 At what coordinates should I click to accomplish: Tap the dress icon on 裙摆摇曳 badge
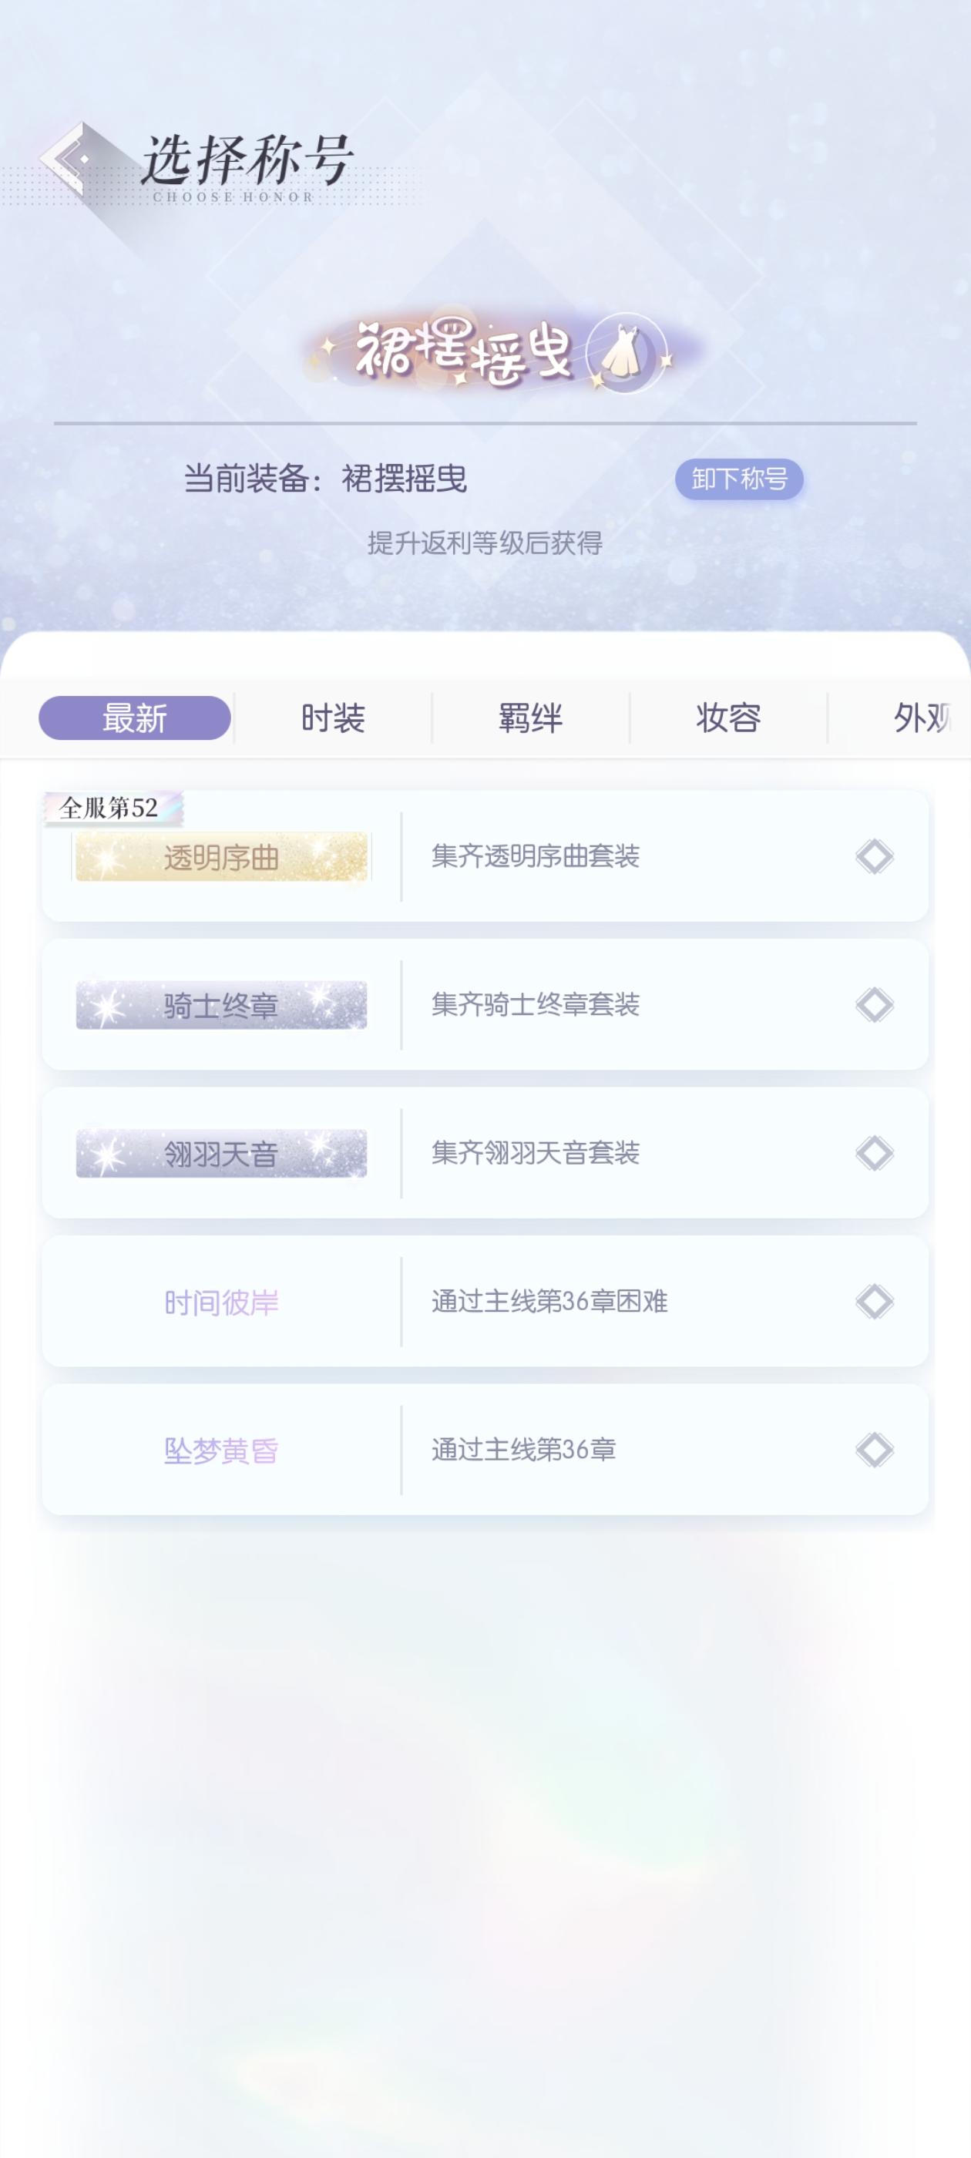pos(624,354)
